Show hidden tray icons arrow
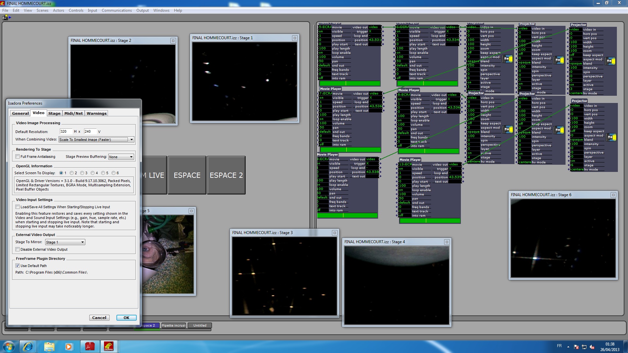628x353 pixels. (x=568, y=347)
